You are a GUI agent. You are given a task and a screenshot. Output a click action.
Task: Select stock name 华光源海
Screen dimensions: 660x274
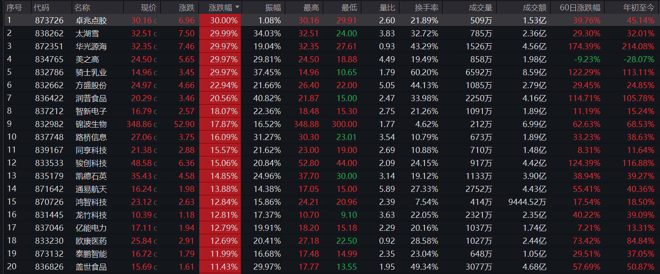tap(91, 46)
